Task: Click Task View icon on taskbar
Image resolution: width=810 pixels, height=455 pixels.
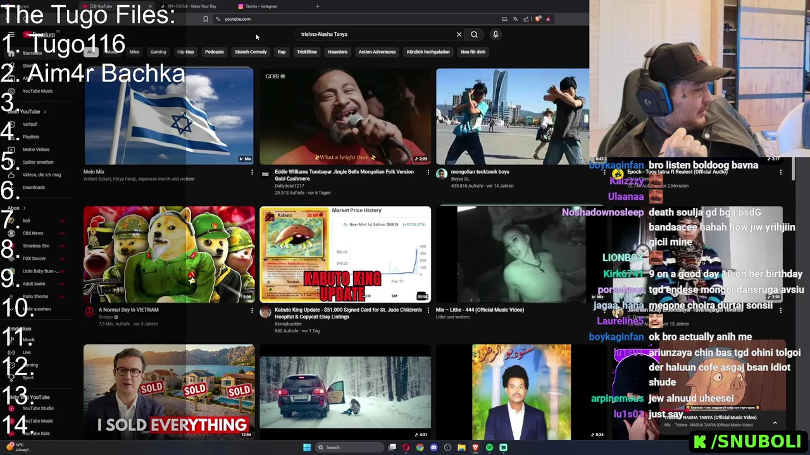Action: (392, 447)
